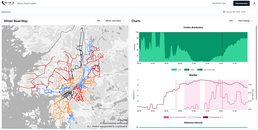The width and height of the screenshot is (258, 130).
Task: Click the OpenWeather logo icon
Action: coord(89,126)
